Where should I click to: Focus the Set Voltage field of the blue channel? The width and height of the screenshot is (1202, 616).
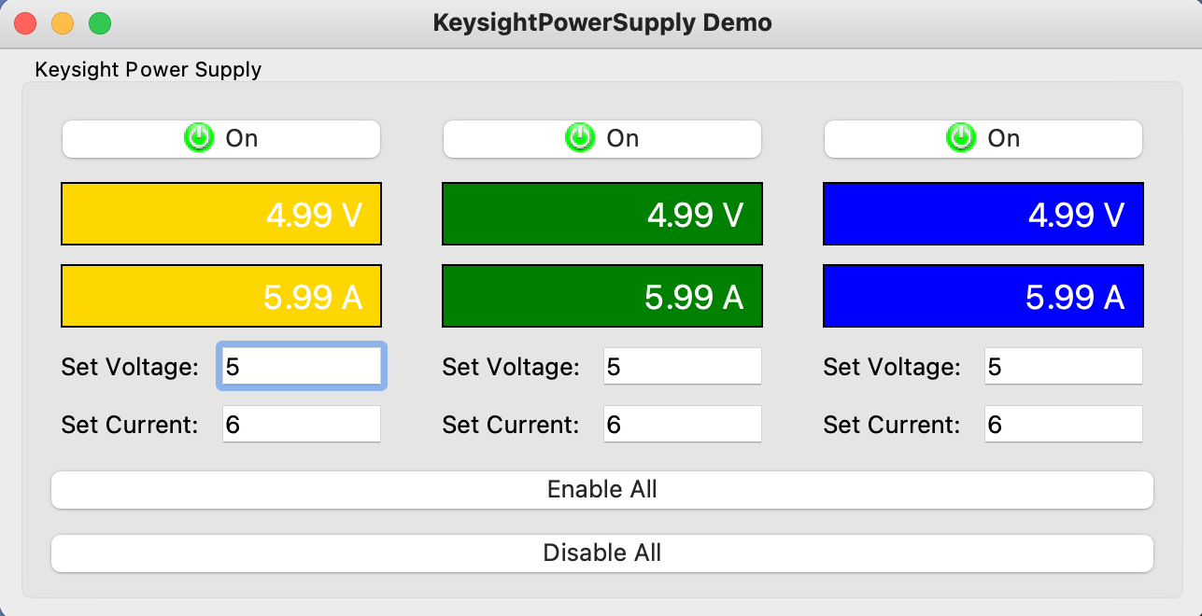tap(1064, 367)
